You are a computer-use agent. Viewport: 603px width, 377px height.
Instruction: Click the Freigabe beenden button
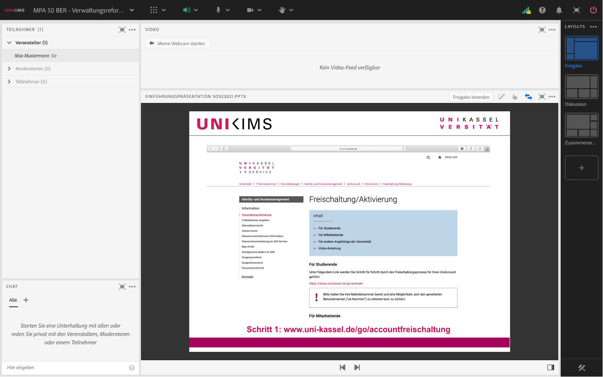click(471, 97)
